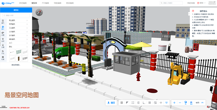
Task: Collapse the 围栏 (fence) list
Action: (x=18, y=47)
